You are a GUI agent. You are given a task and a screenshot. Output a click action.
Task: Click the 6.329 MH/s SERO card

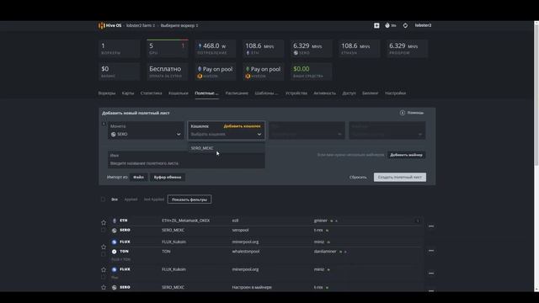coord(312,48)
